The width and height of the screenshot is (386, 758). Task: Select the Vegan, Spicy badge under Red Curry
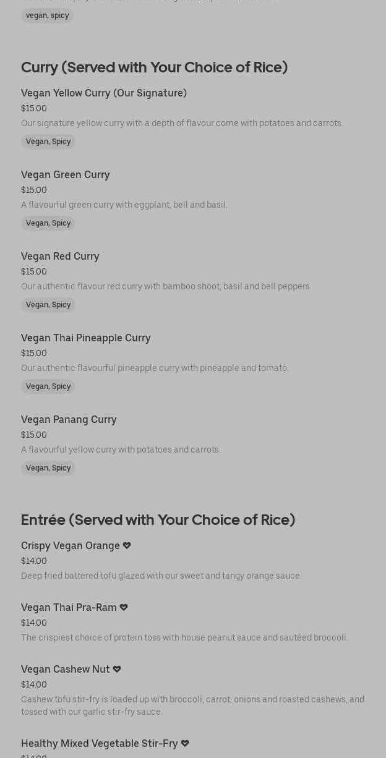(x=48, y=305)
